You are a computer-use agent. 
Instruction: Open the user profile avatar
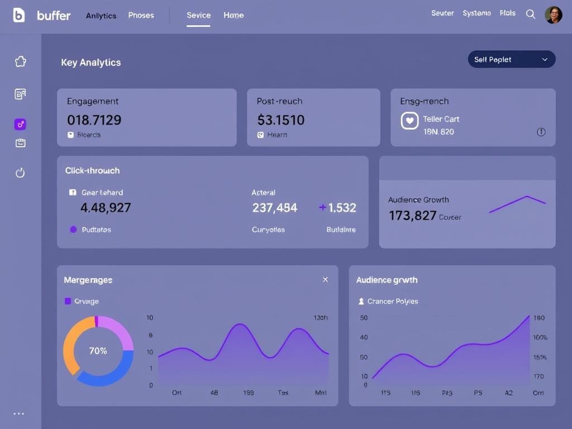tap(553, 15)
